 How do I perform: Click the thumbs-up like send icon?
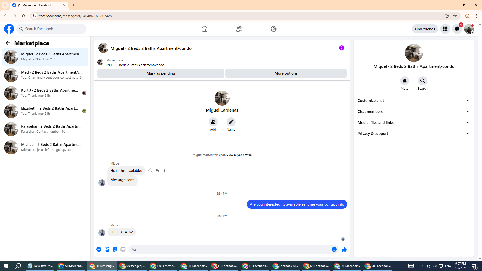(x=344, y=249)
